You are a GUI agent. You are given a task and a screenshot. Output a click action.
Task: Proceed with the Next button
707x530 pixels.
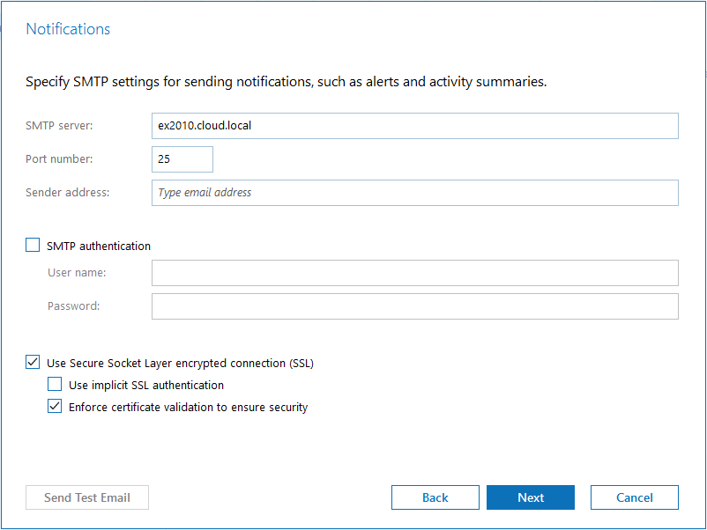(x=531, y=497)
